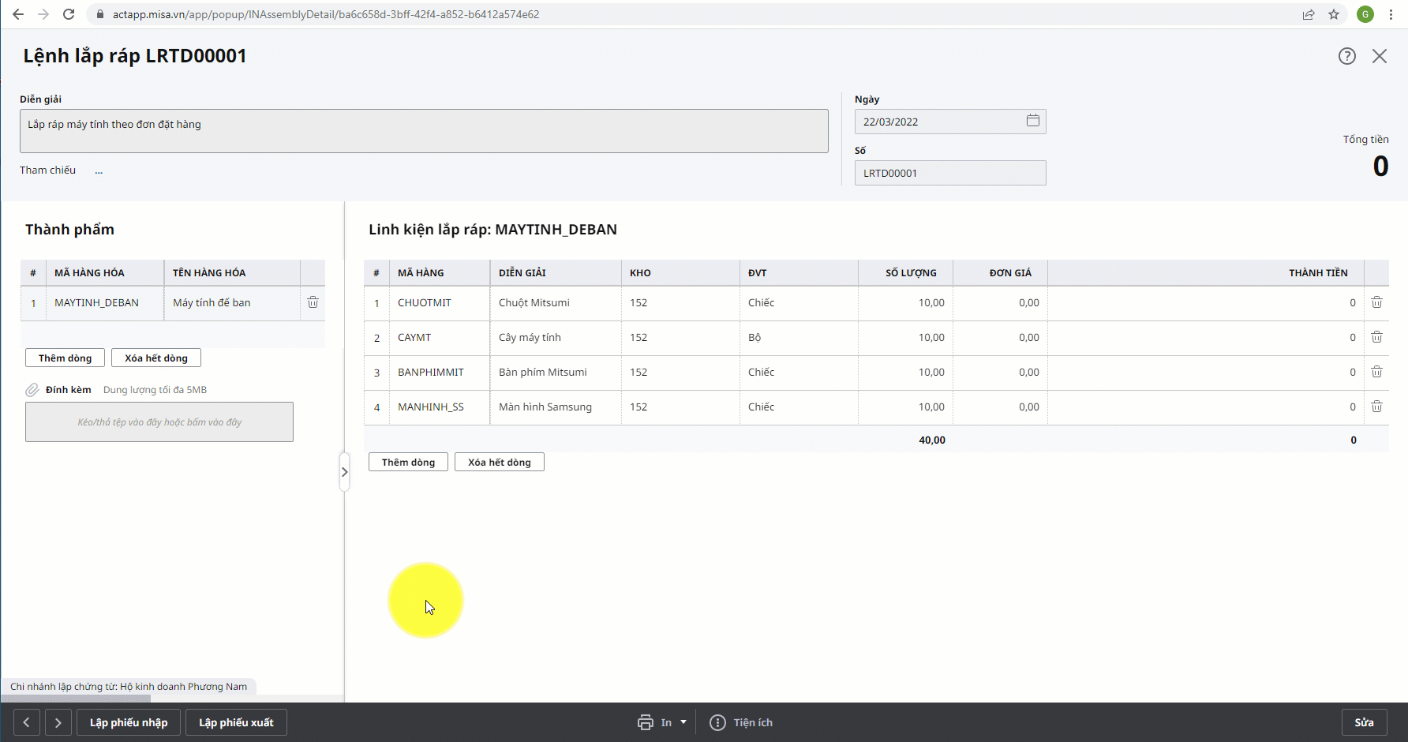Close the assembly order popup

pyautogui.click(x=1380, y=56)
